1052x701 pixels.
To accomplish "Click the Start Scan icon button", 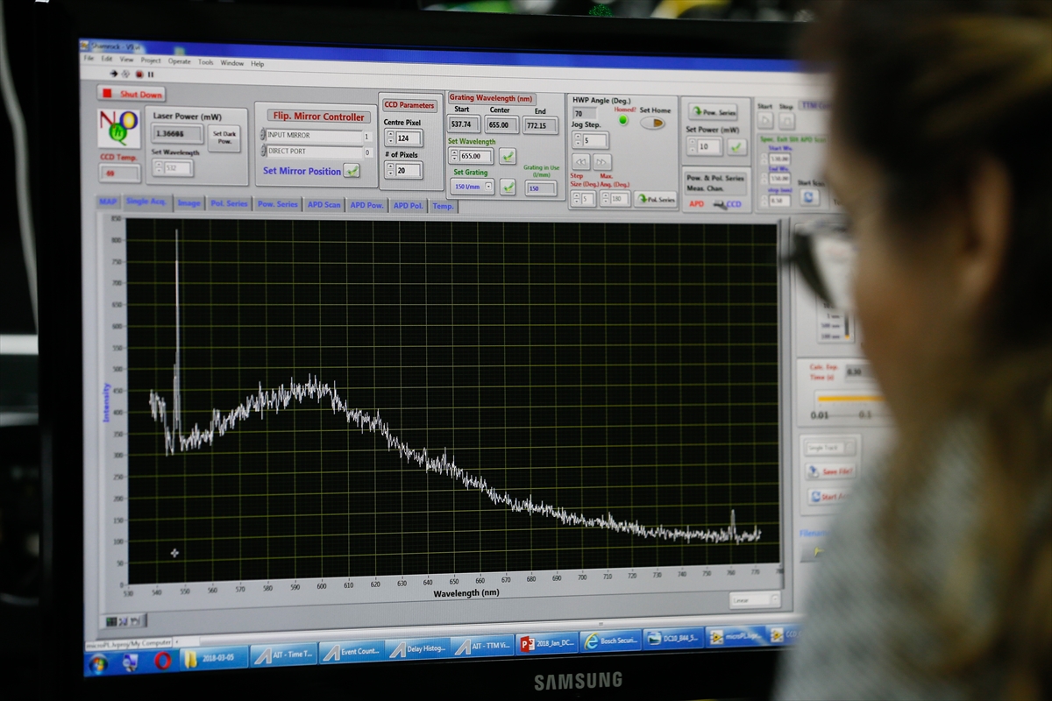I will pyautogui.click(x=809, y=199).
